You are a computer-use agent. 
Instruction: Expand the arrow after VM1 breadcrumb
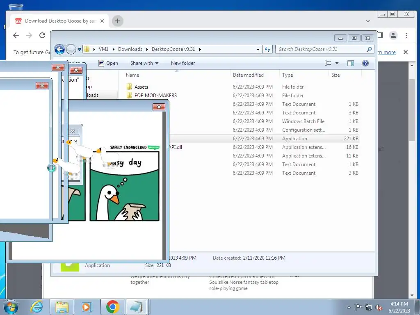click(113, 49)
